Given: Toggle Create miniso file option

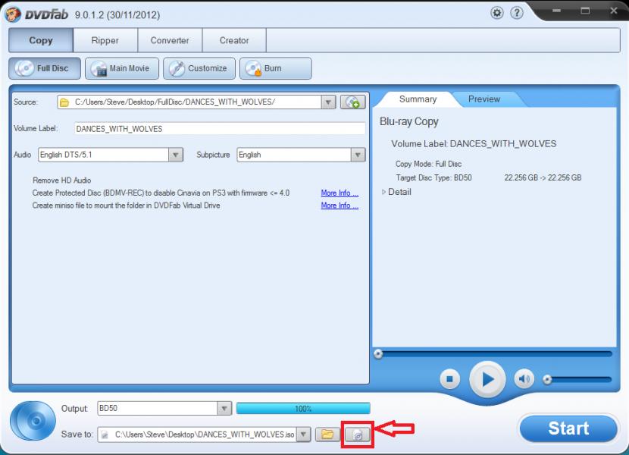Looking at the screenshot, I should pos(126,206).
